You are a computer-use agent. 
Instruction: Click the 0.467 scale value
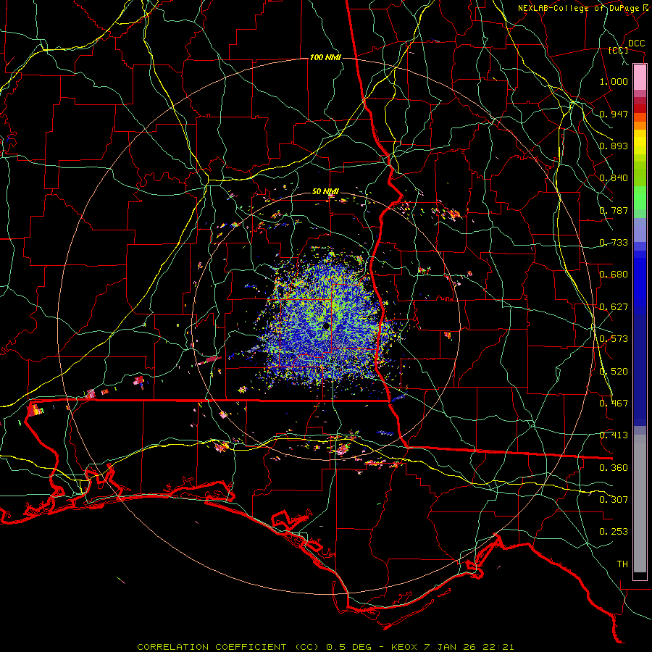pyautogui.click(x=614, y=404)
